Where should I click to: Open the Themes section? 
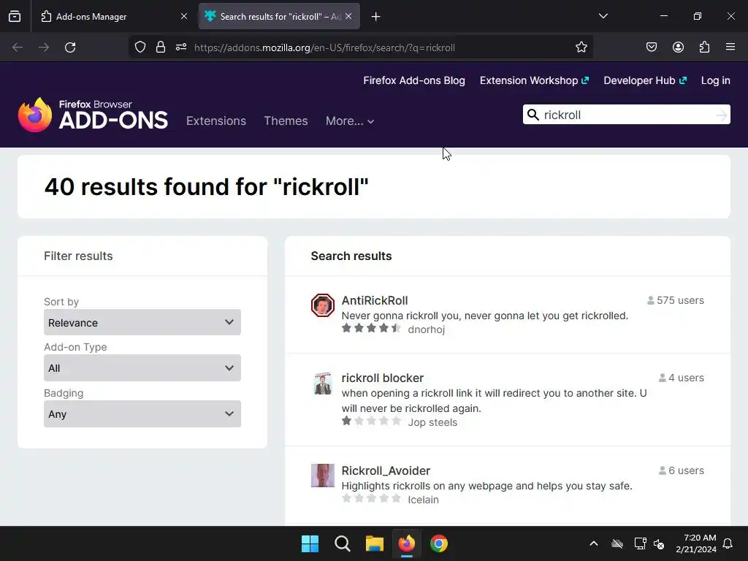286,121
